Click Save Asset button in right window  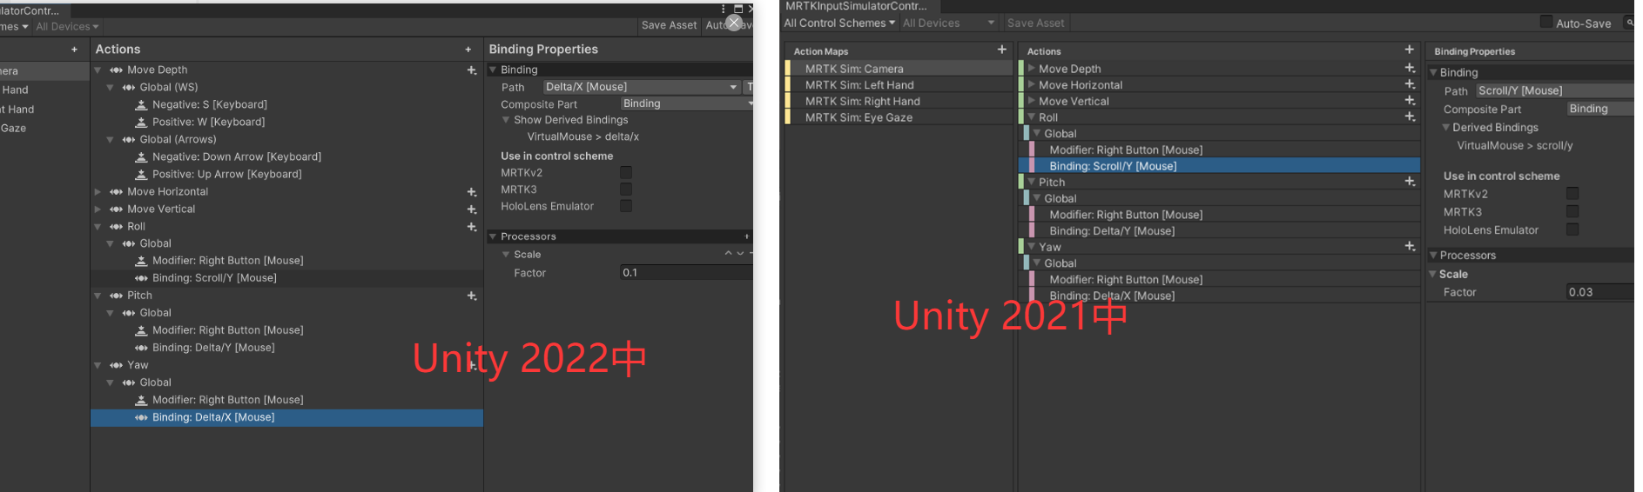coord(1035,23)
